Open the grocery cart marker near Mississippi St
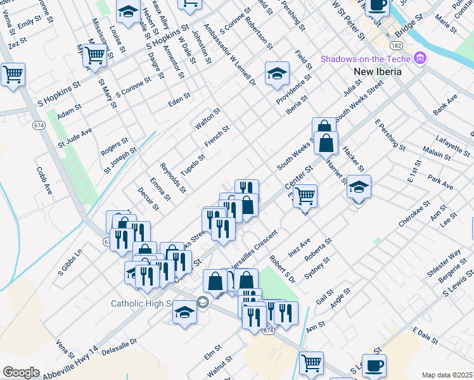474x380 pixels. 94,56
